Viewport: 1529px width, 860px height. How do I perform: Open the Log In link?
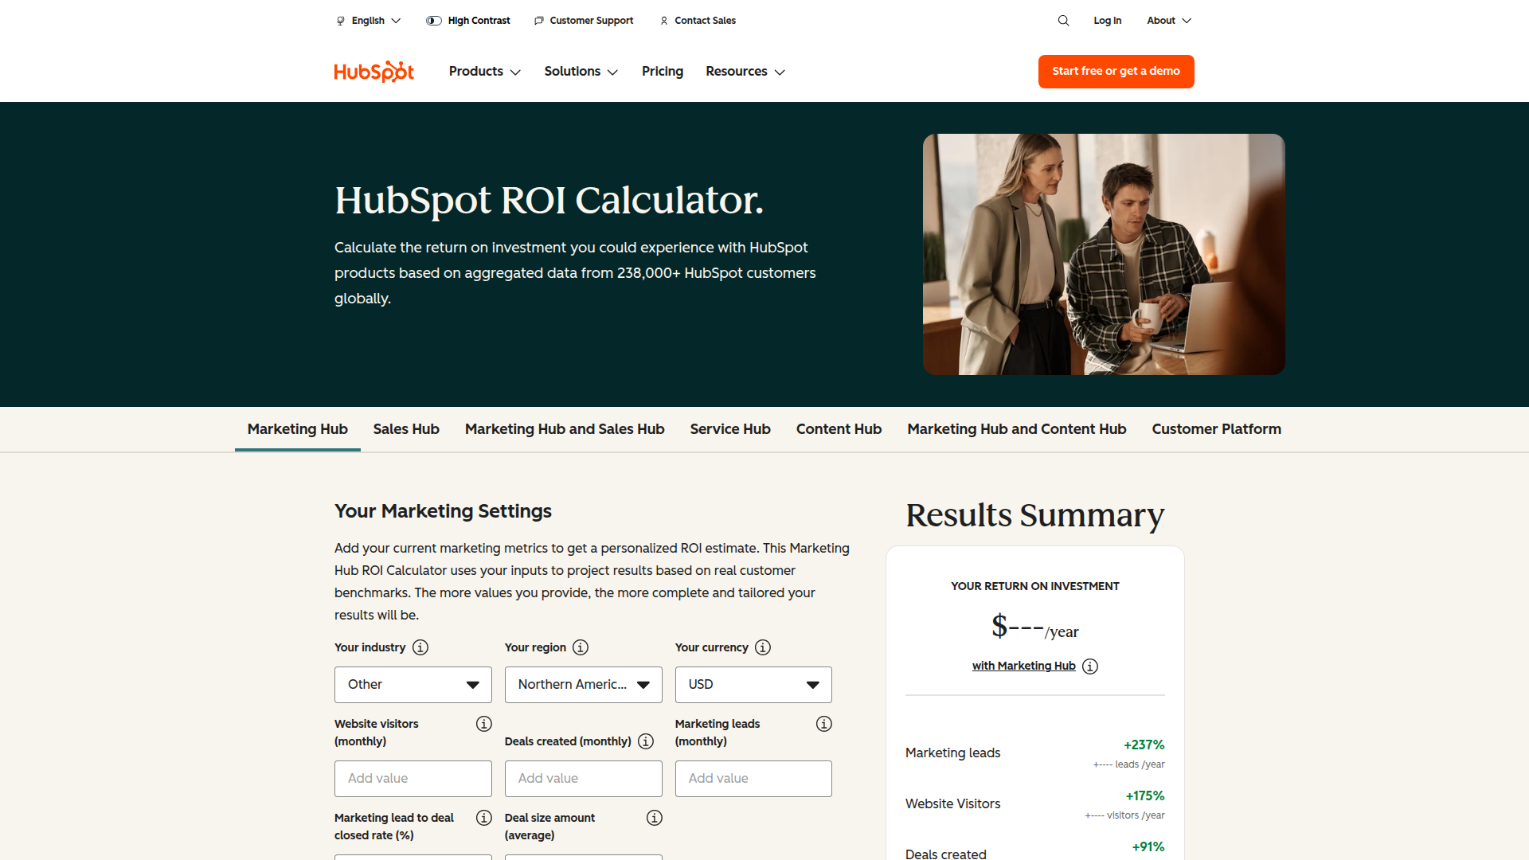1107,20
